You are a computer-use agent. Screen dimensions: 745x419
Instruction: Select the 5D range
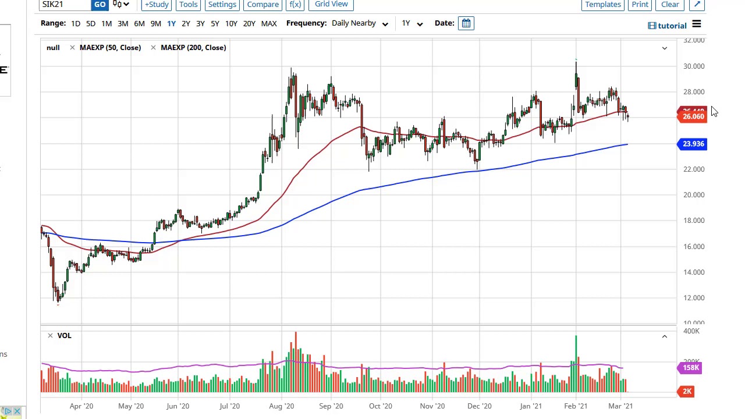tap(91, 23)
